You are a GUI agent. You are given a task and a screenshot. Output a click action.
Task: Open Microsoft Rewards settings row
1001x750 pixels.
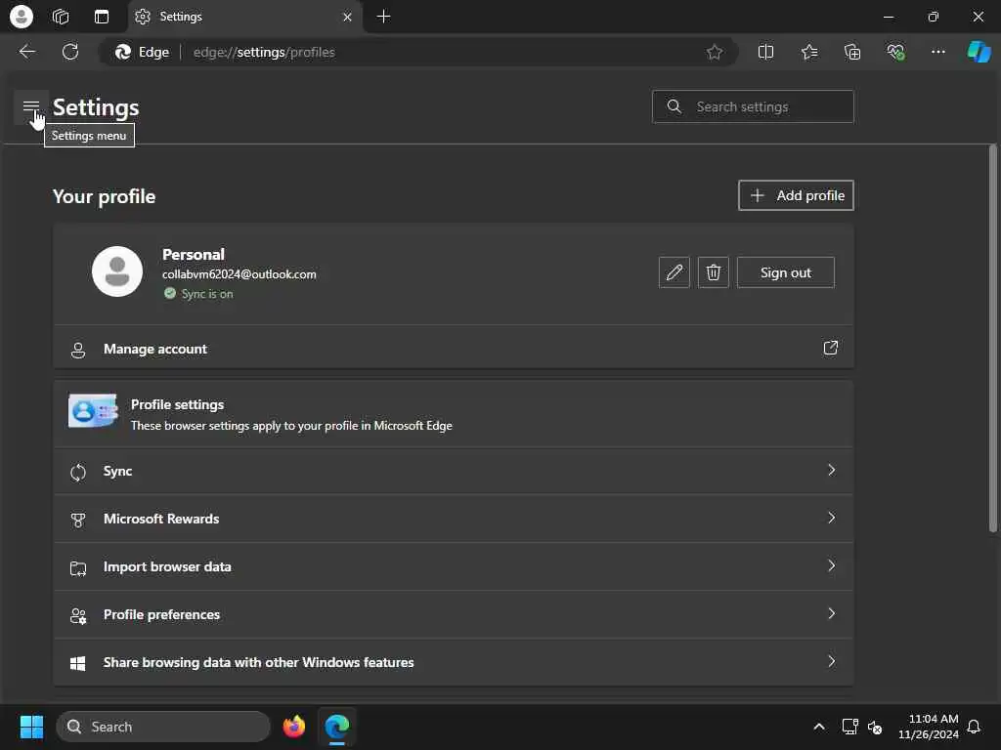pyautogui.click(x=454, y=519)
